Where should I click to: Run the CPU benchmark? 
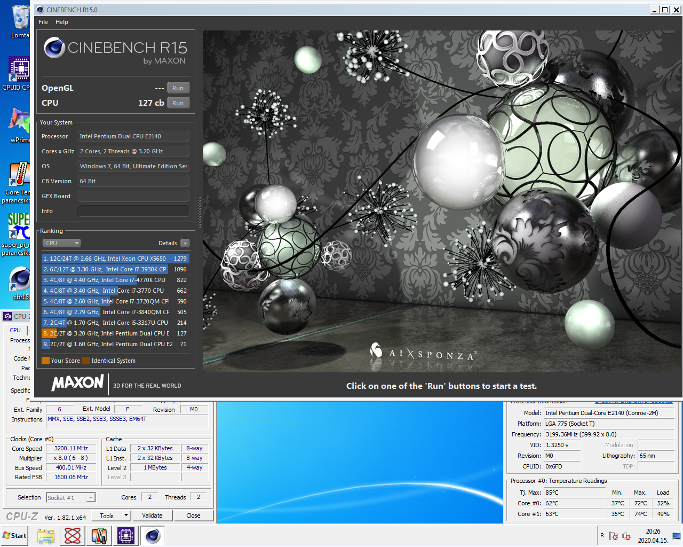[x=178, y=103]
